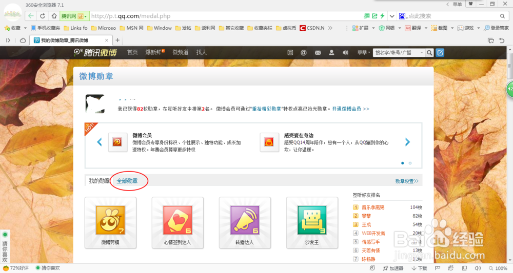Expand the address bar history dropdown arrow
Screen dimensions: 513x273
[x=392, y=16]
